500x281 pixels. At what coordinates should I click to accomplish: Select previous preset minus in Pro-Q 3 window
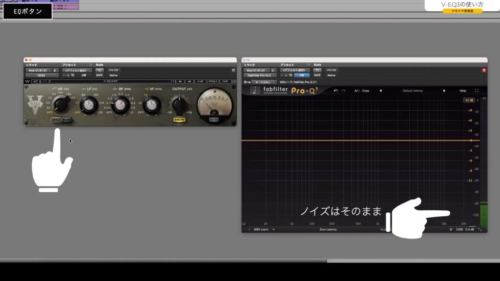(282, 76)
